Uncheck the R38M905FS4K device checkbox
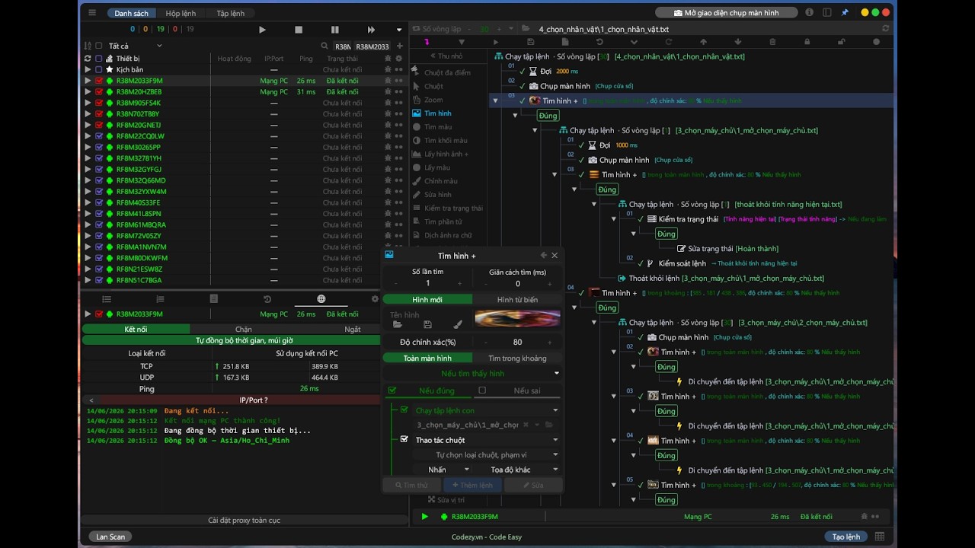Screen dimensions: 975x548 [x=99, y=103]
